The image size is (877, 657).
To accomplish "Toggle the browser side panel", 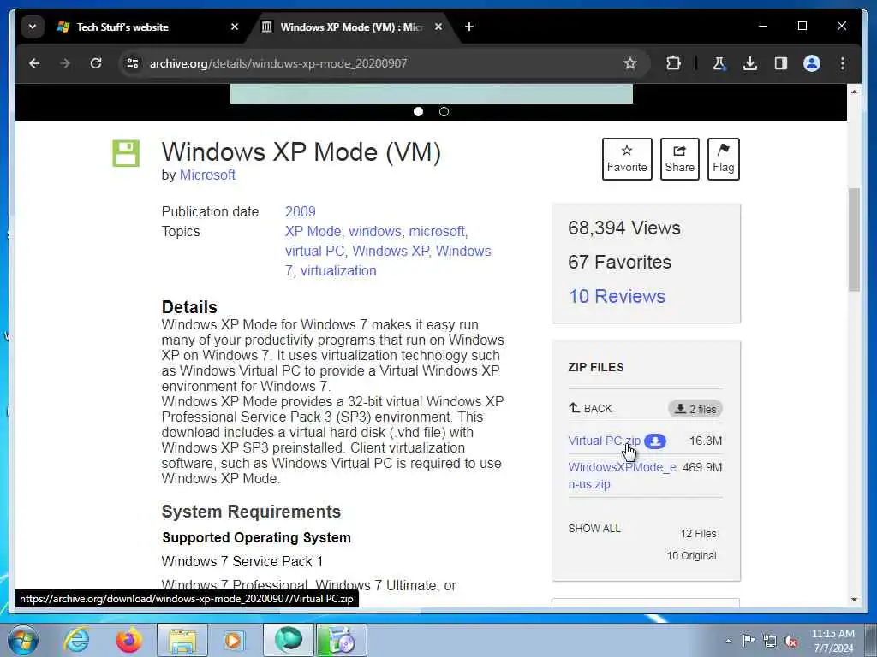I will (x=781, y=63).
